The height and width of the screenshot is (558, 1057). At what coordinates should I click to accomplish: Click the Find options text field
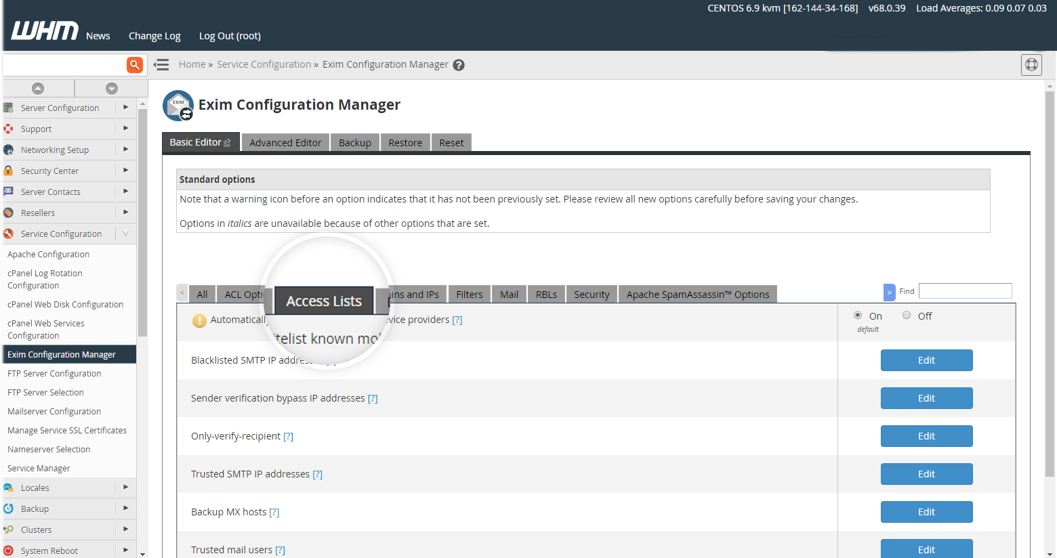tap(965, 291)
